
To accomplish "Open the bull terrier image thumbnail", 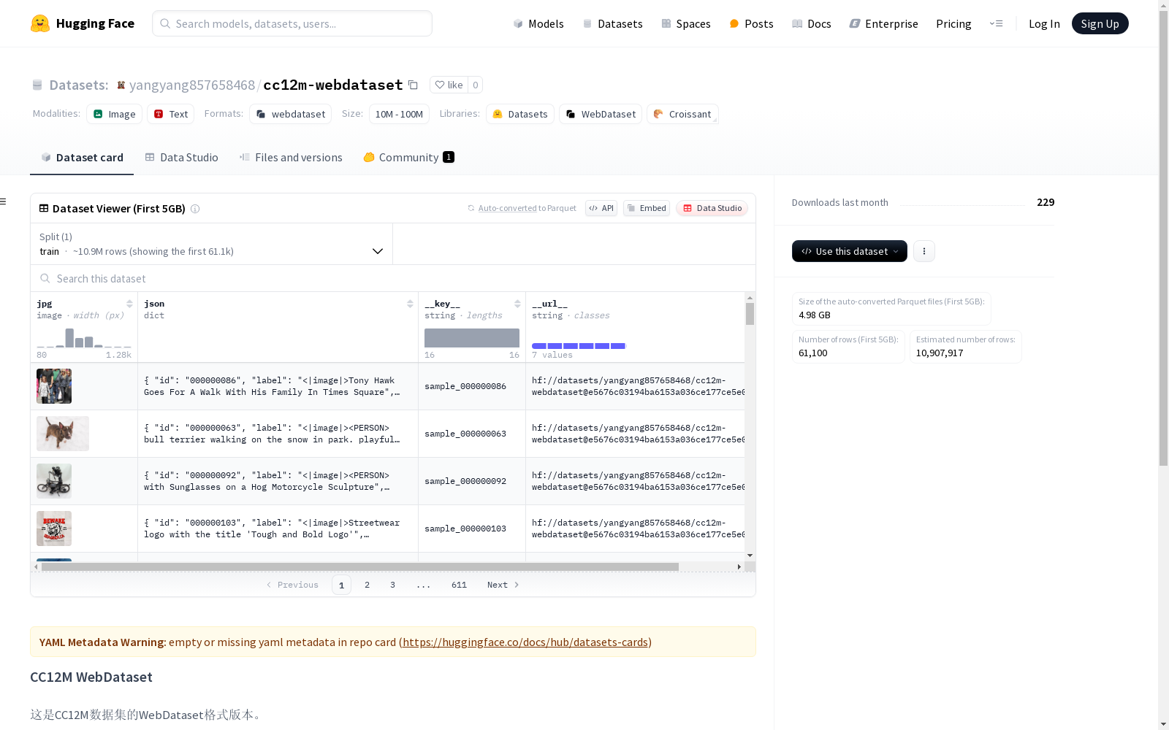I will [62, 433].
